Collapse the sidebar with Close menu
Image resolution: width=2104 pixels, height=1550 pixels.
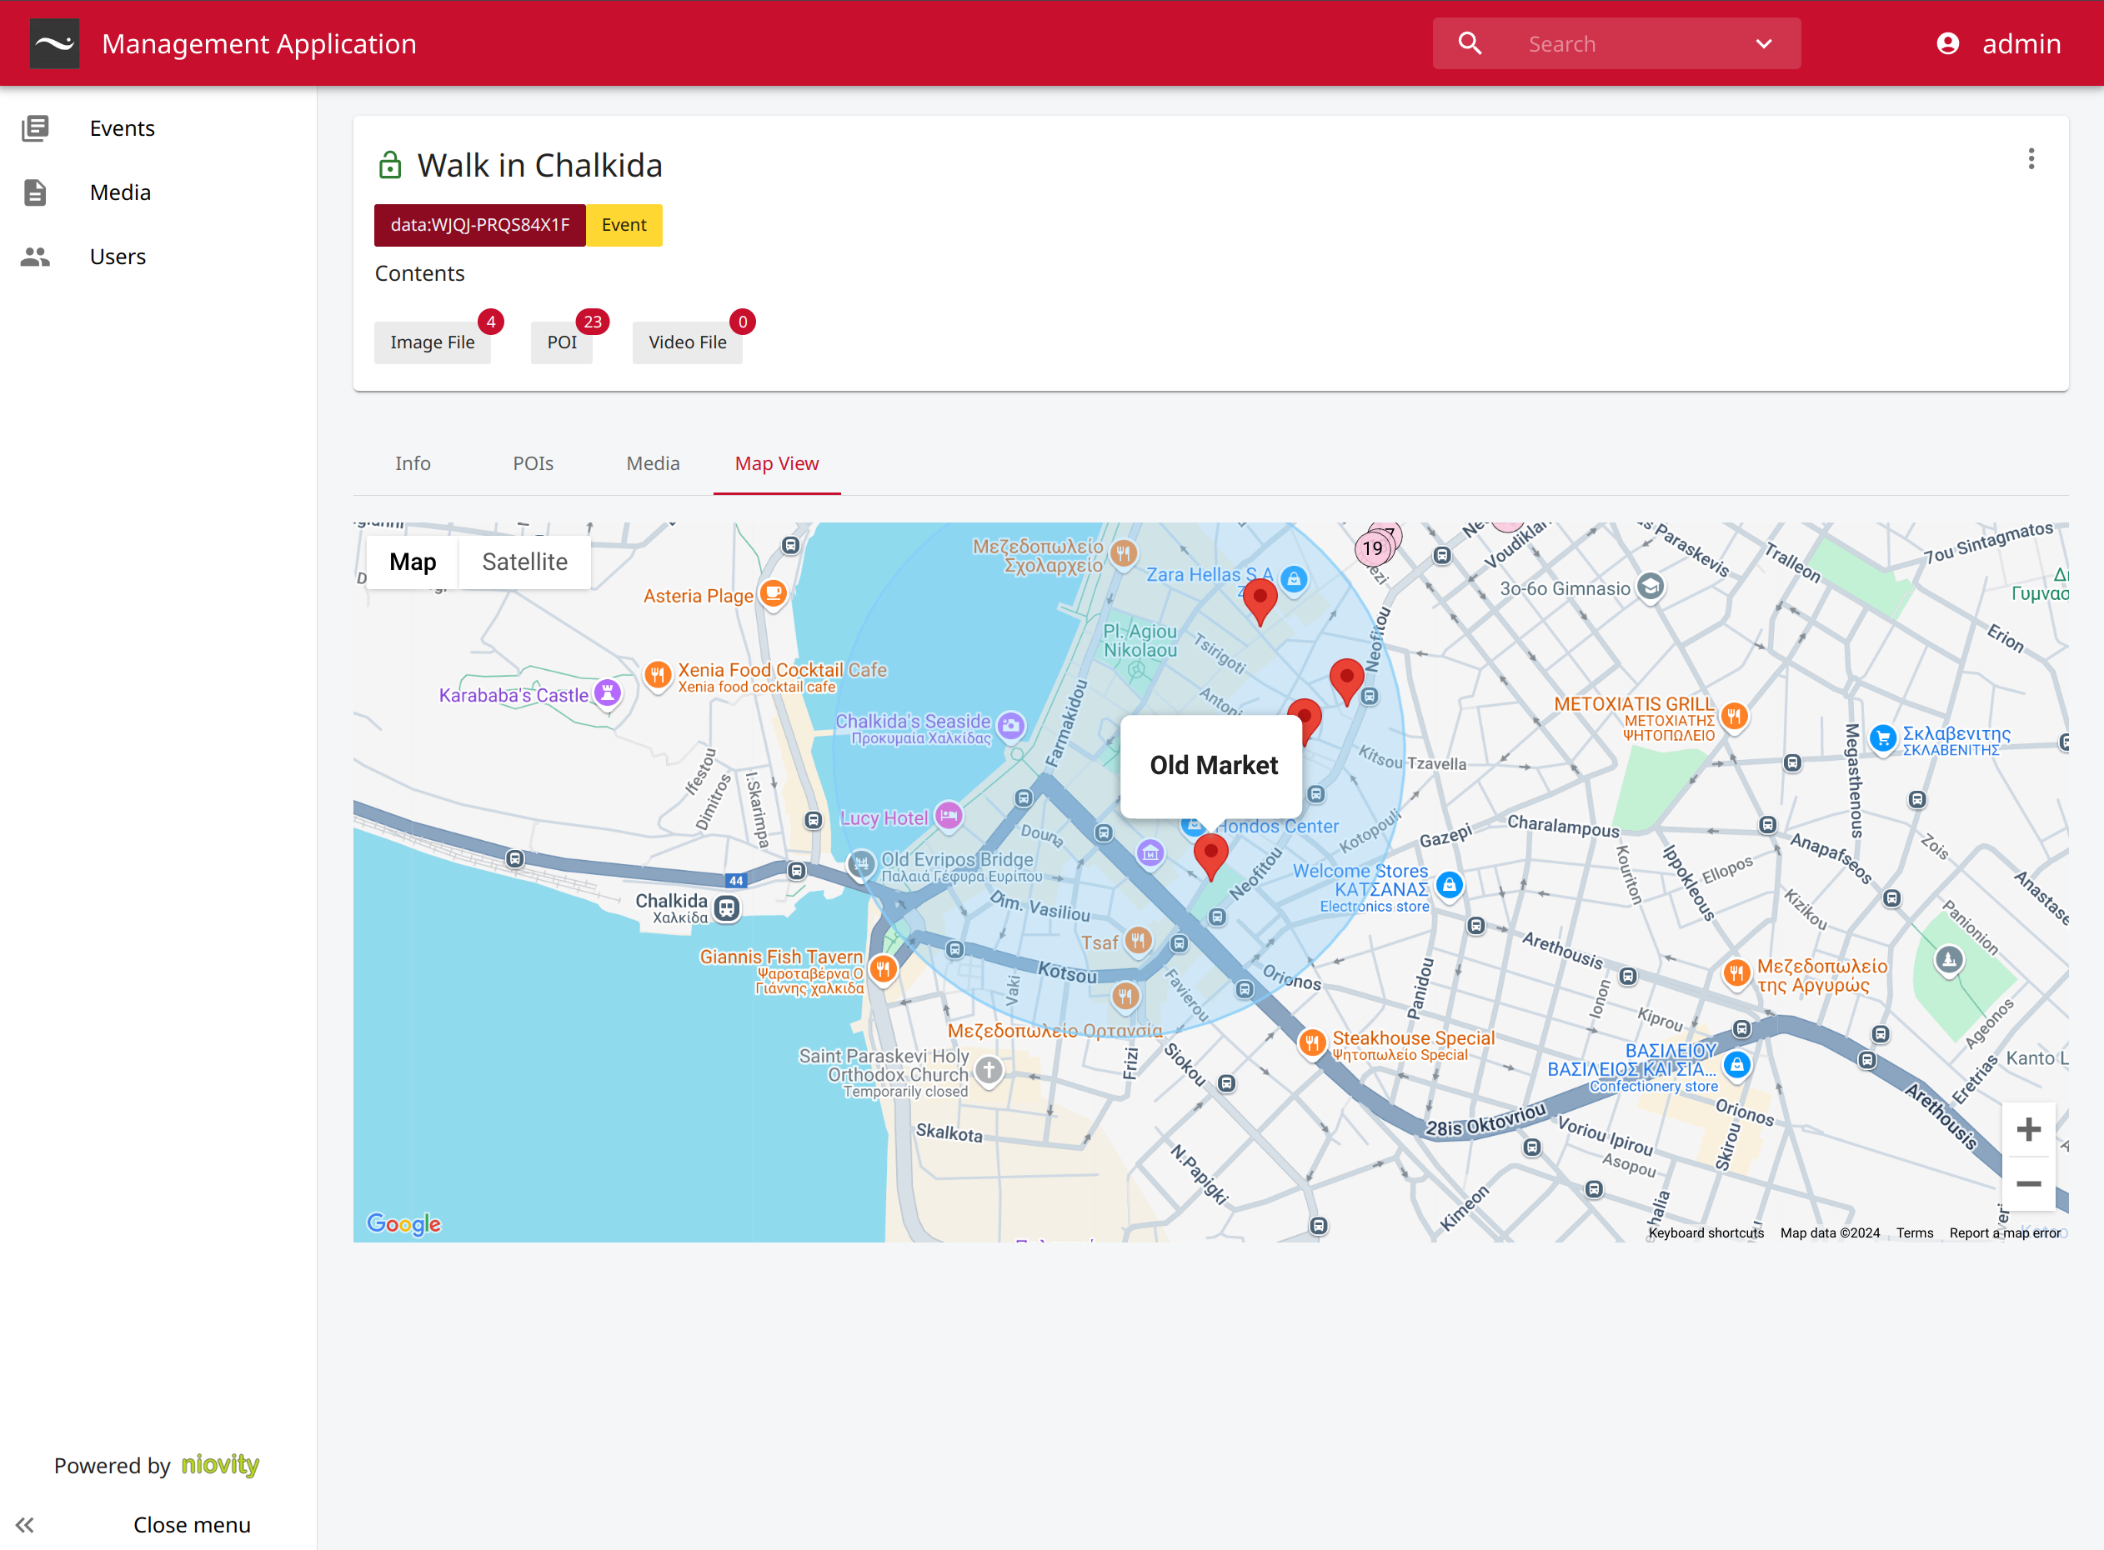pyautogui.click(x=158, y=1525)
